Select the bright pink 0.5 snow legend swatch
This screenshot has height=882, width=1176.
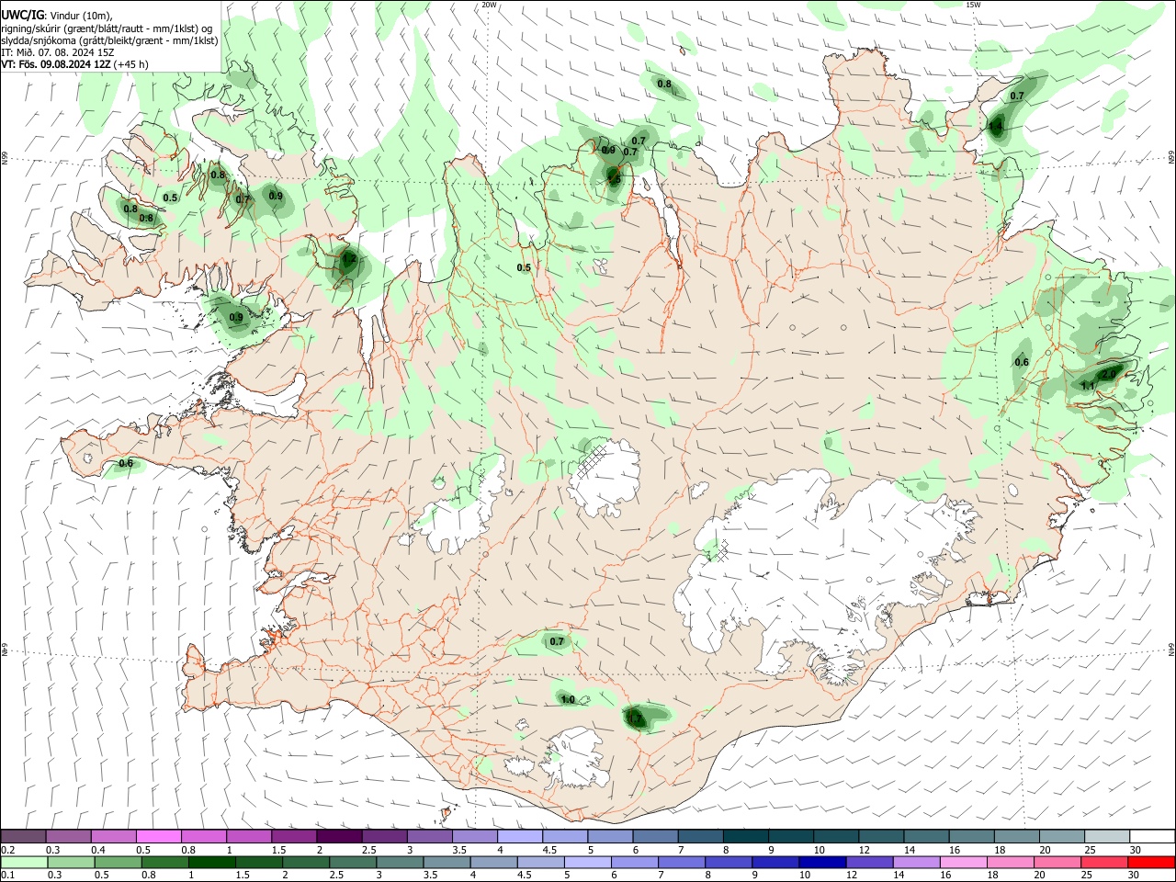pos(159,837)
